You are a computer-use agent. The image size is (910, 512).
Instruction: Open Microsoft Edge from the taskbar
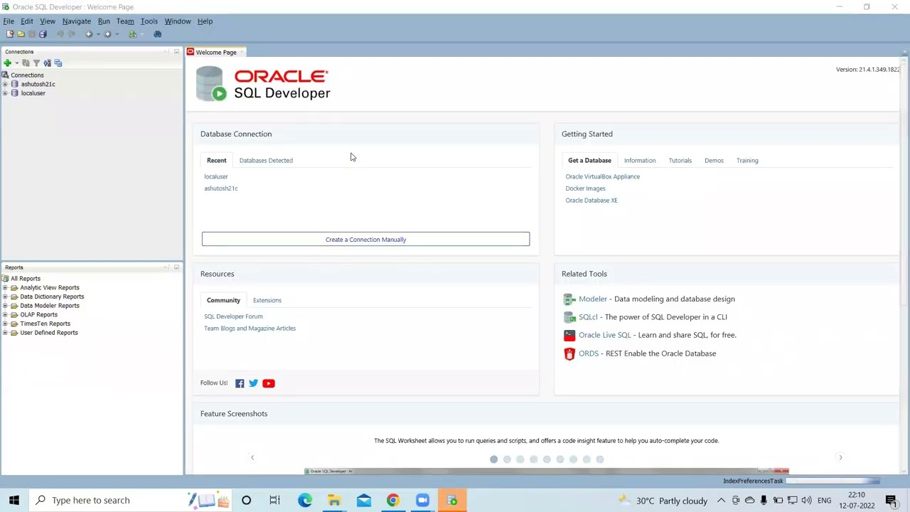[305, 500]
